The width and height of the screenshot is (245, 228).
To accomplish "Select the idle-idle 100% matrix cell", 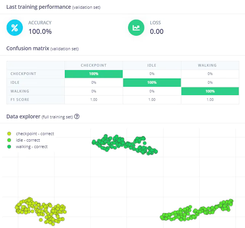I will tap(152, 82).
